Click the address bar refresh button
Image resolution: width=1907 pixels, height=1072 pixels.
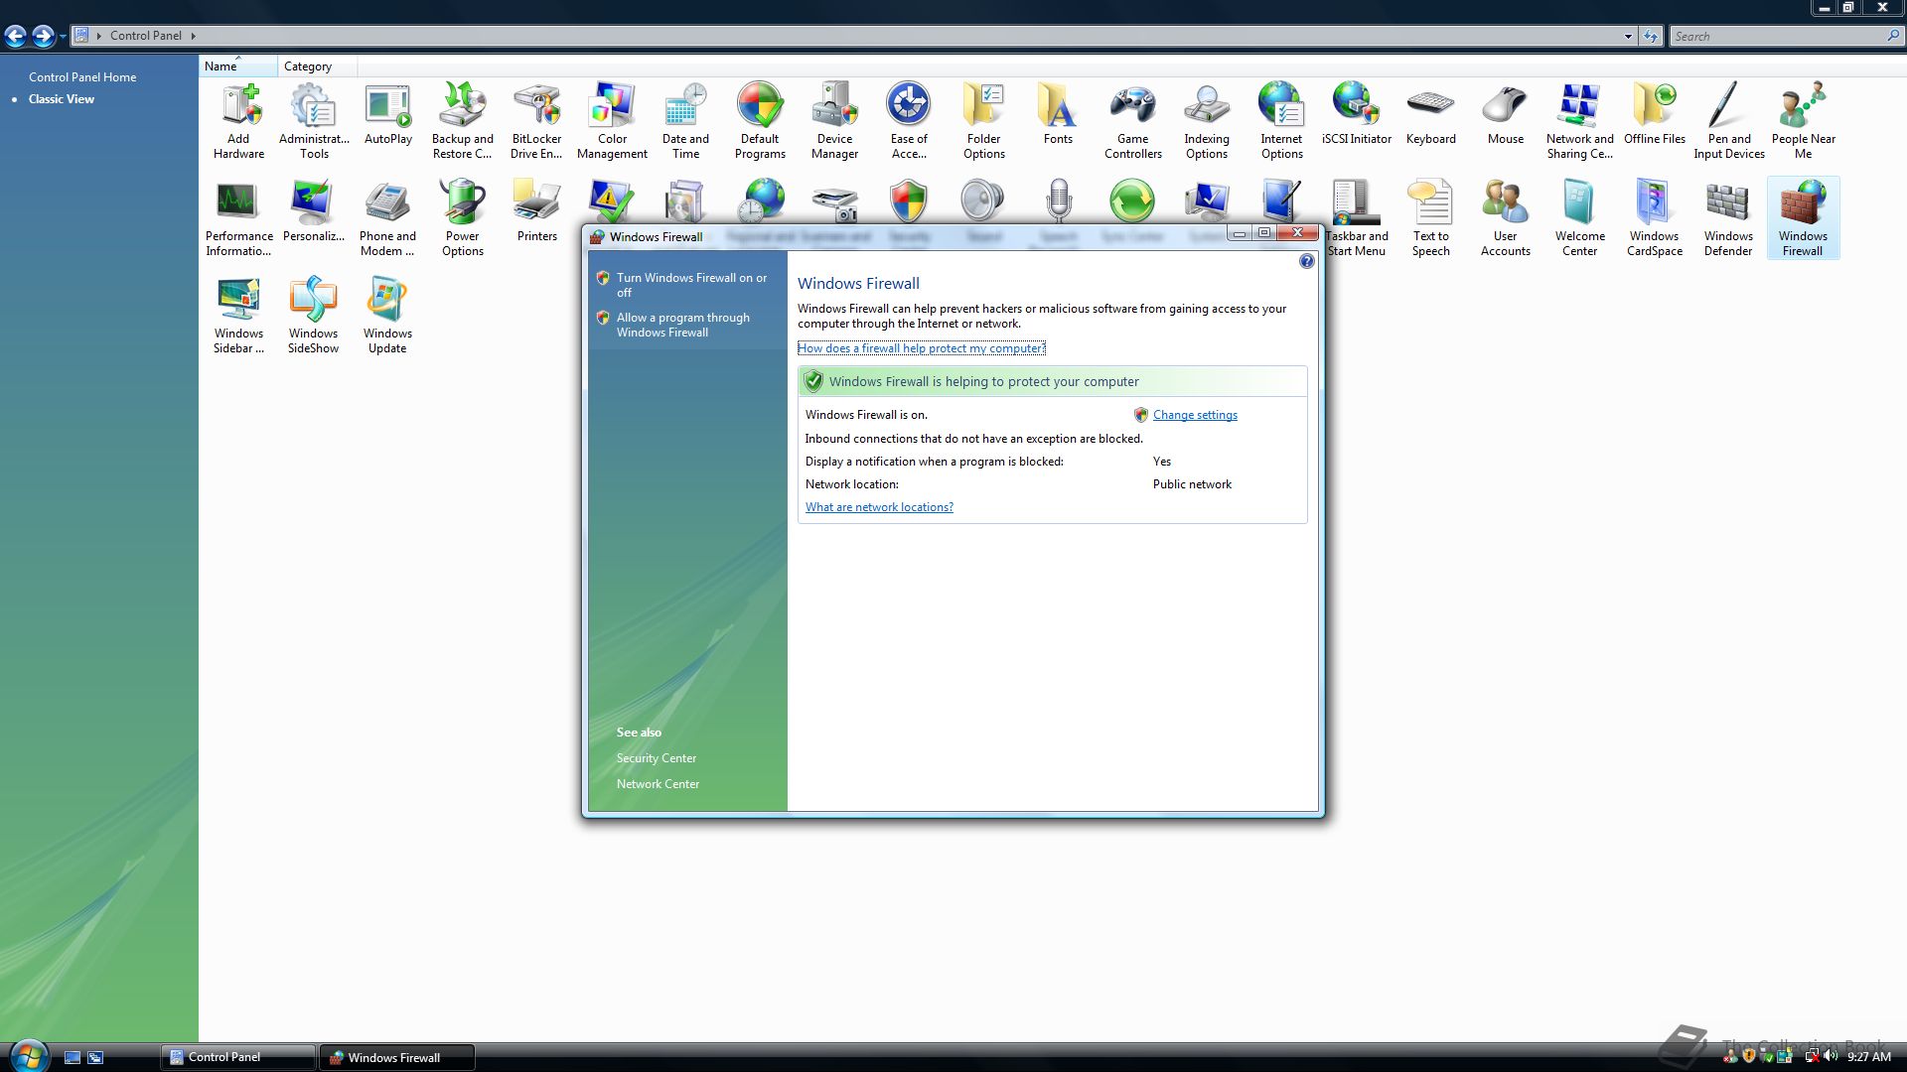[x=1651, y=36]
